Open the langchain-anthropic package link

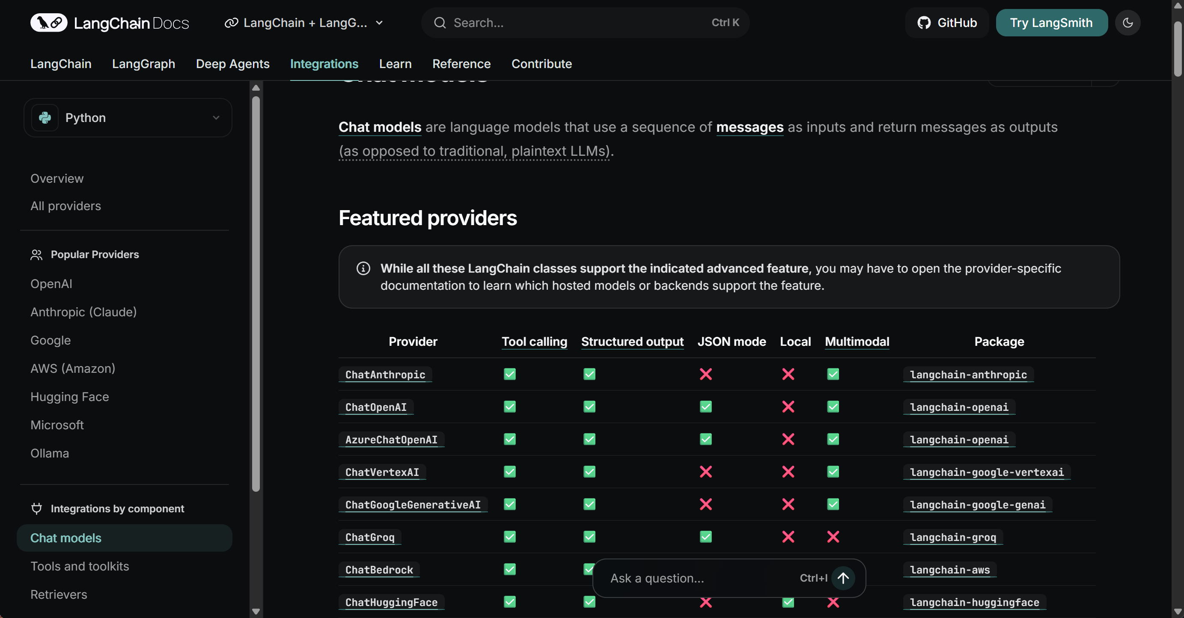click(968, 374)
